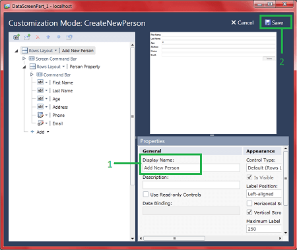Click the add data item toolbar icon
This screenshot has width=297, height=250.
[16, 37]
